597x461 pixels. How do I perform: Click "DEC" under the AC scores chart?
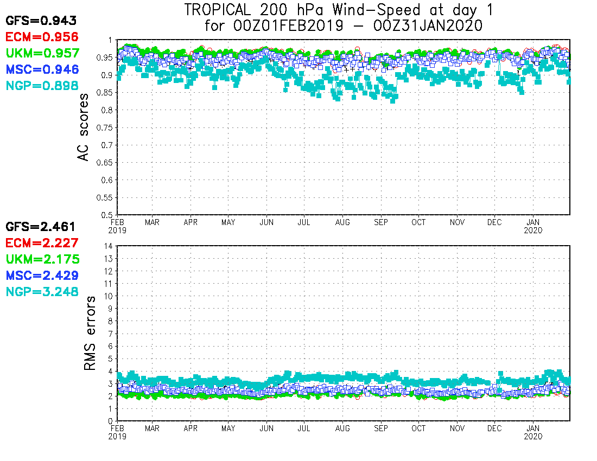click(x=494, y=222)
